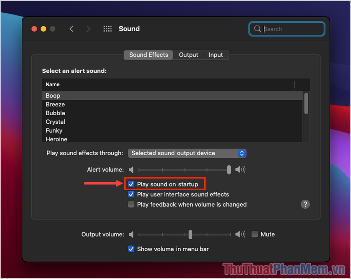Click the alert sound list scrollbar

[x=306, y=104]
